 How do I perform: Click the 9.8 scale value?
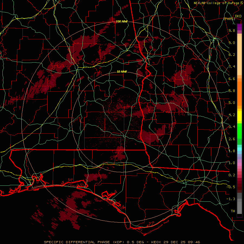coord(232,31)
